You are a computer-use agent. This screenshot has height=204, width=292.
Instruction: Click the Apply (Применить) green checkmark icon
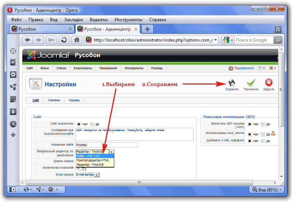point(251,83)
